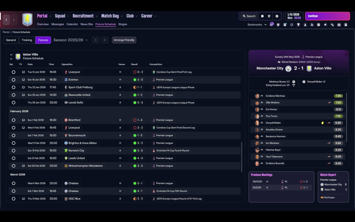Select the Training view tab
This screenshot has width=355, height=222.
point(27,40)
